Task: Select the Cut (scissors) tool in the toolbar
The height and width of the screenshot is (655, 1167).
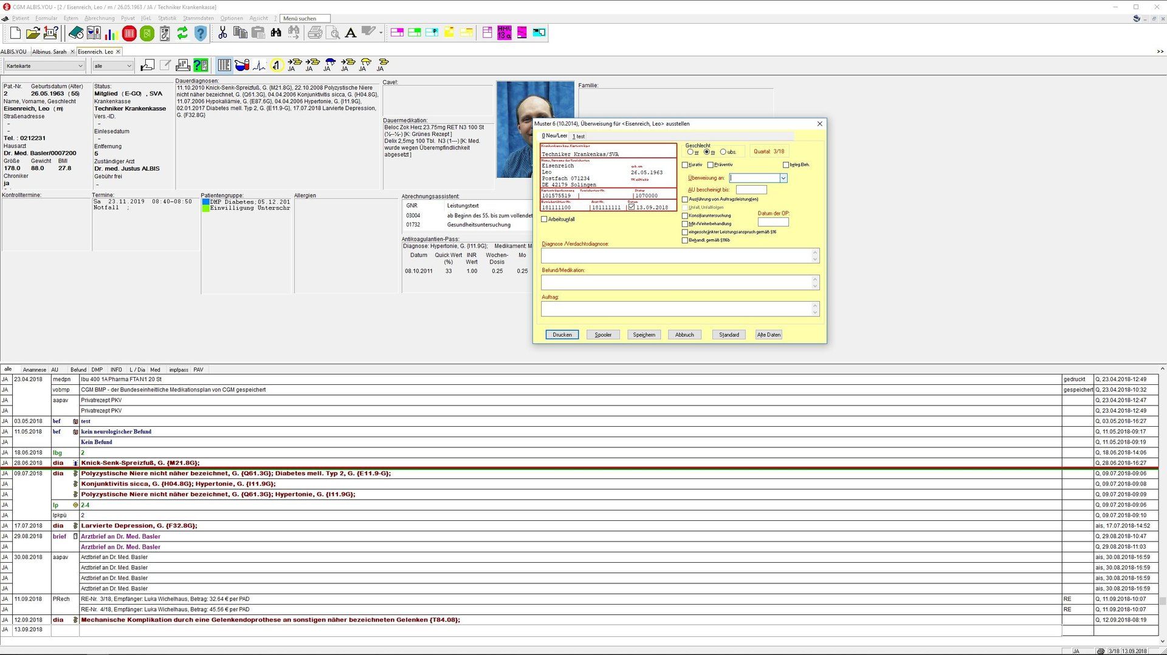Action: coord(223,32)
